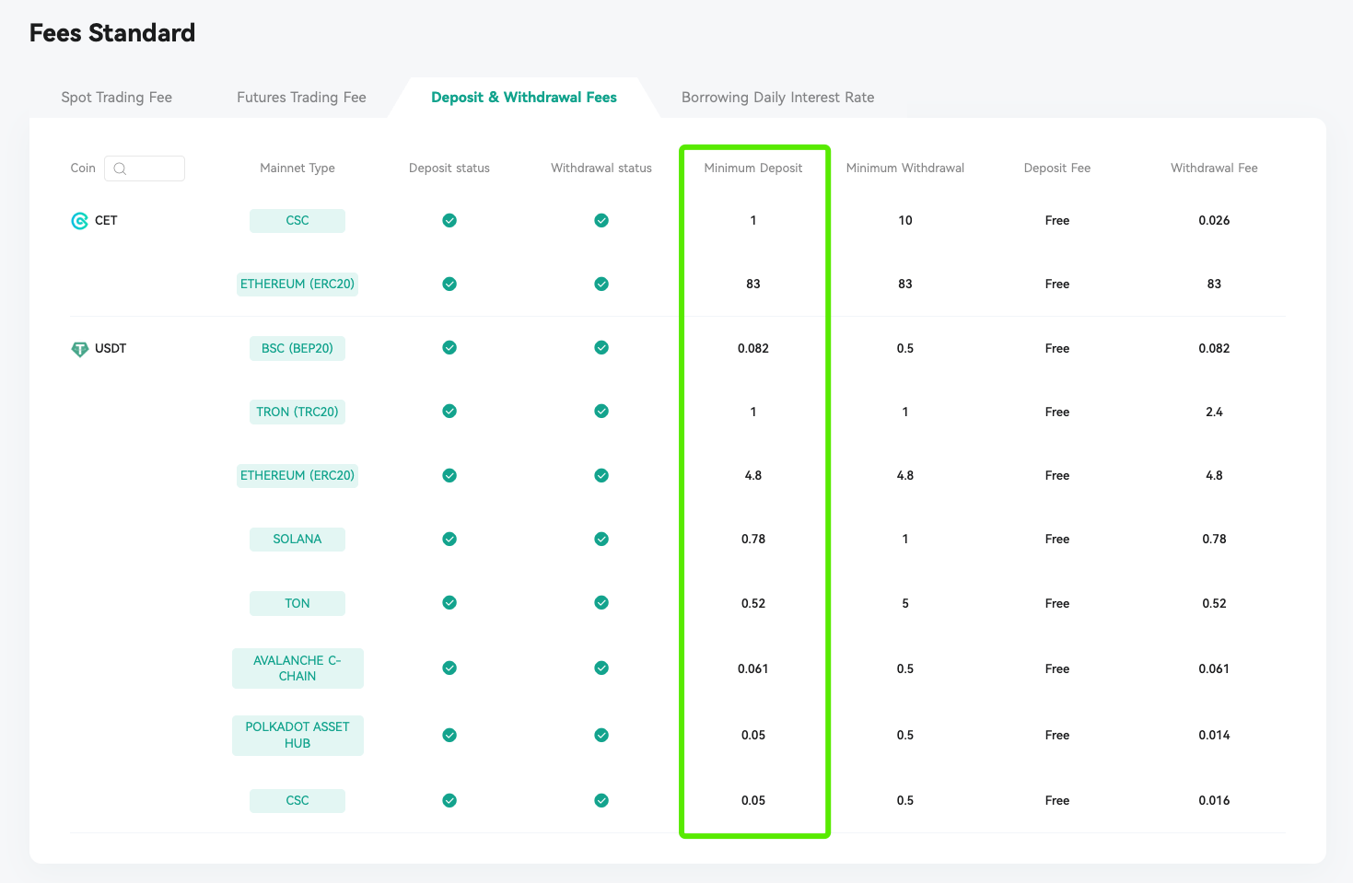The width and height of the screenshot is (1353, 883).
Task: Click the Deposit status column header
Action: pyautogui.click(x=449, y=168)
